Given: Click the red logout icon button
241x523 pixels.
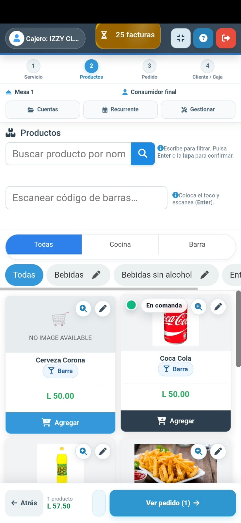Looking at the screenshot, I should [226, 38].
